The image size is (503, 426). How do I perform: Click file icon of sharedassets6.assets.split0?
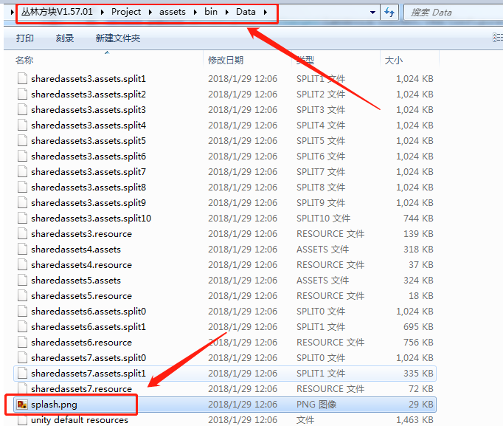pyautogui.click(x=21, y=312)
